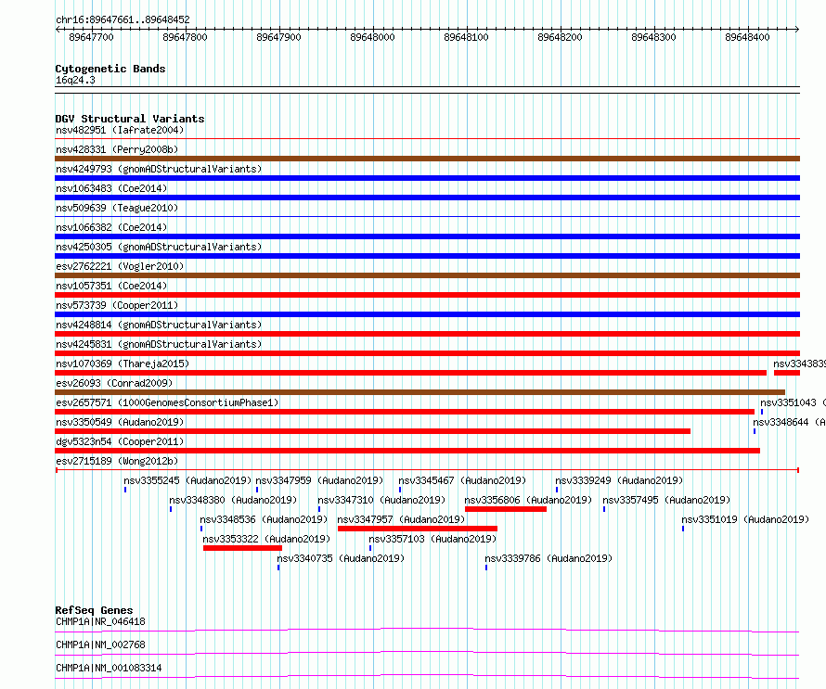Click nsv3348380 (Audano2019) label
The height and width of the screenshot is (689, 826).
click(233, 500)
